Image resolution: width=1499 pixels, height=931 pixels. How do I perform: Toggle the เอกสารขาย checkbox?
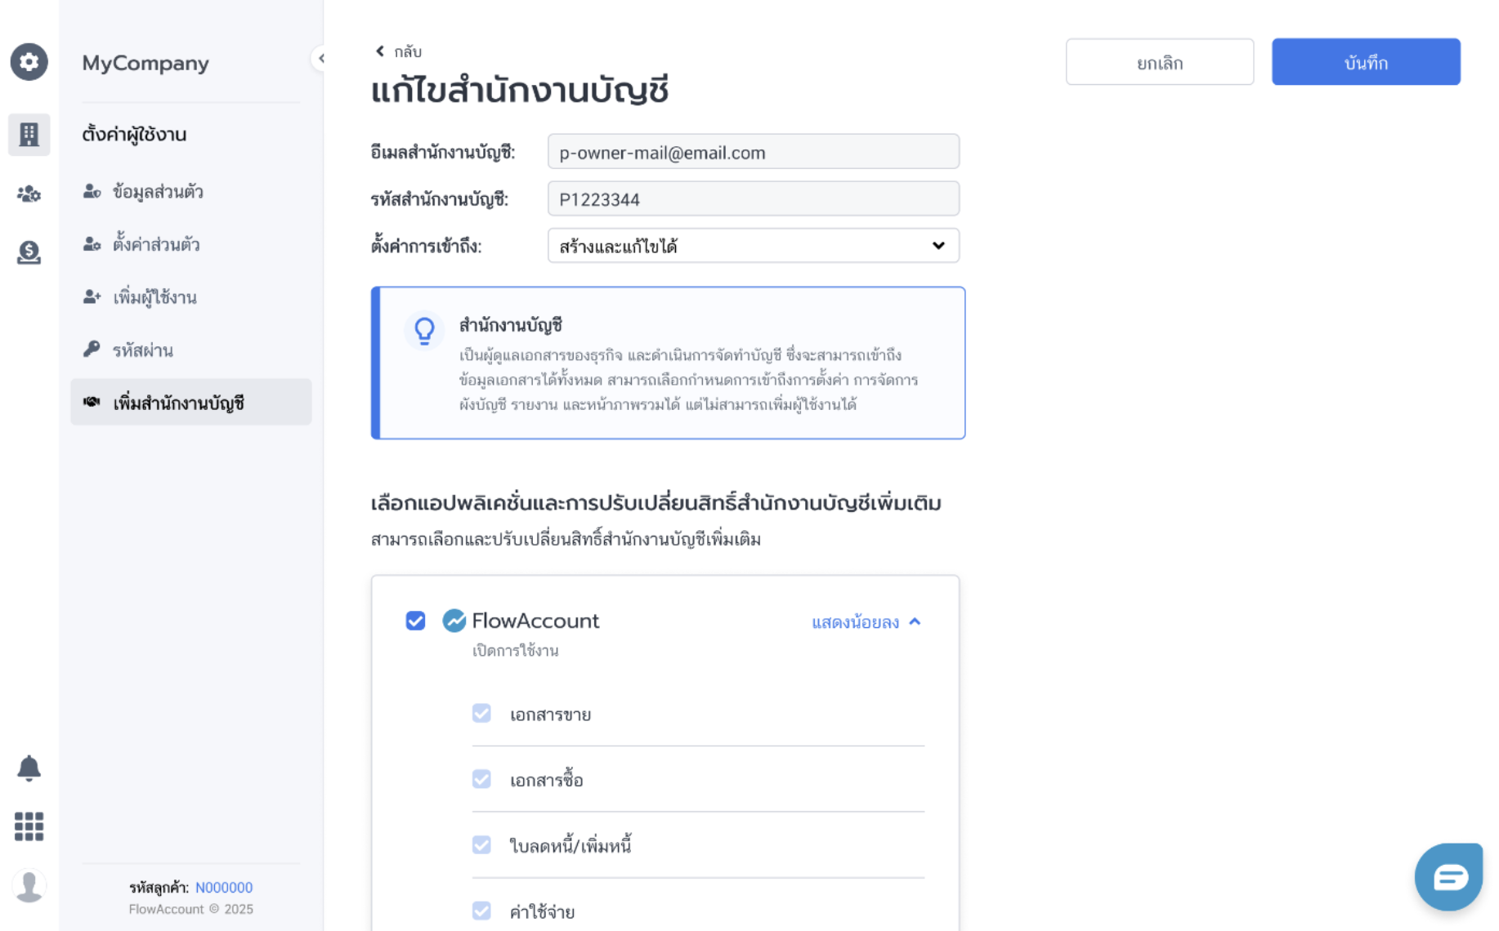coord(481,713)
